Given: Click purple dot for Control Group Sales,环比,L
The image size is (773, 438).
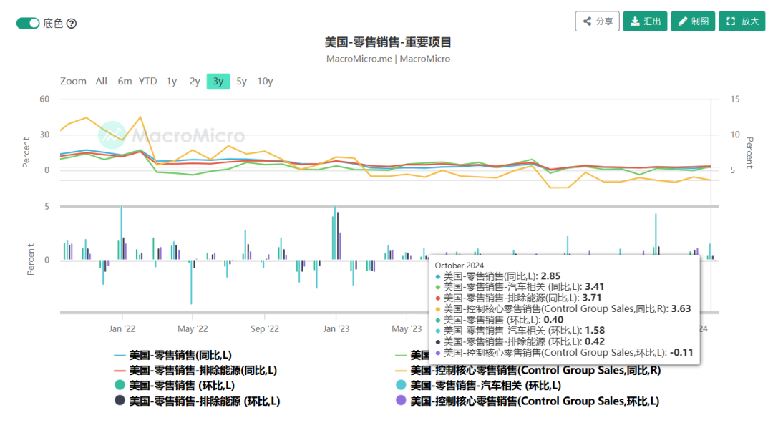Looking at the screenshot, I should pyautogui.click(x=401, y=401).
